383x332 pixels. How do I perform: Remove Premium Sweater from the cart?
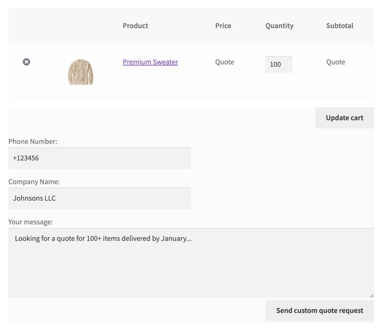tap(27, 62)
